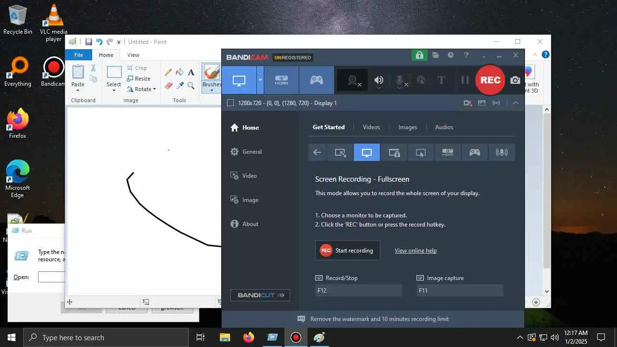Click the live broadcast icon in the status bar
Image resolution: width=617 pixels, height=347 pixels.
[x=496, y=103]
